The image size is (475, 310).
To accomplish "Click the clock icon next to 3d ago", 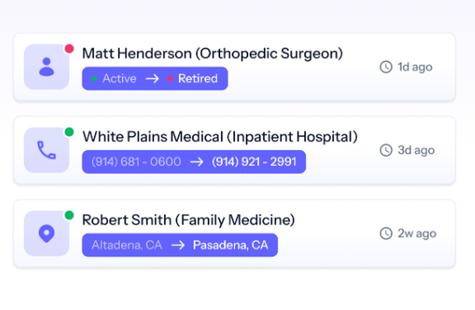I will (x=385, y=150).
